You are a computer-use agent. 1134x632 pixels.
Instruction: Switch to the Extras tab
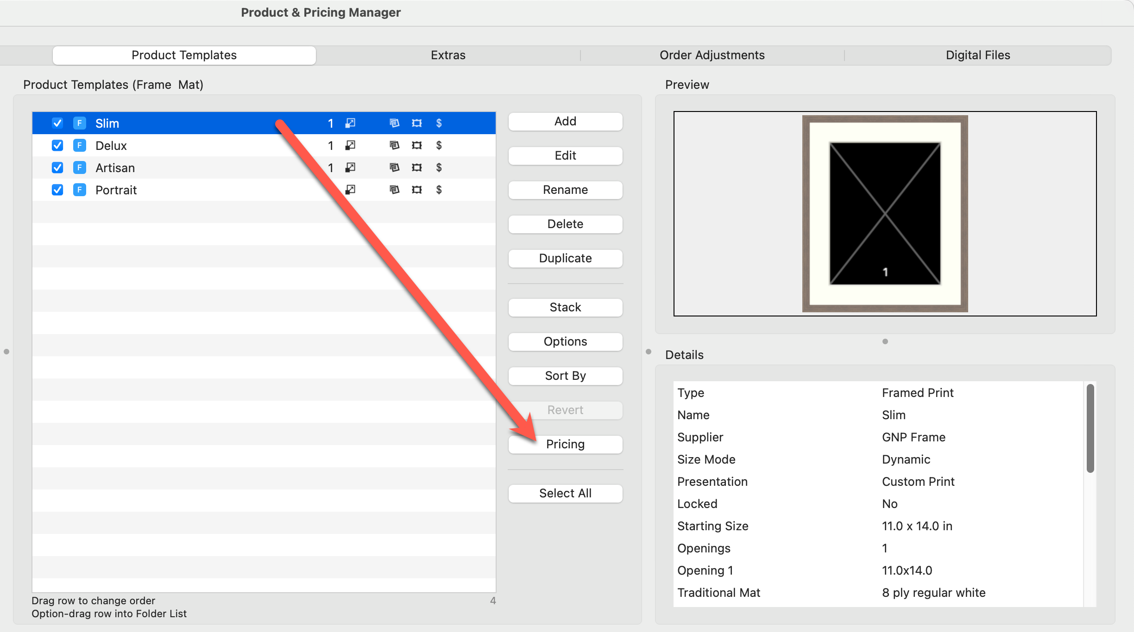pos(448,55)
